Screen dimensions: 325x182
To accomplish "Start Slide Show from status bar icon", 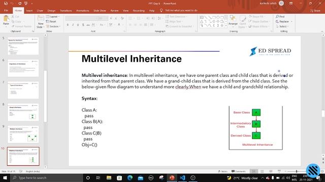I will pos(279,171).
